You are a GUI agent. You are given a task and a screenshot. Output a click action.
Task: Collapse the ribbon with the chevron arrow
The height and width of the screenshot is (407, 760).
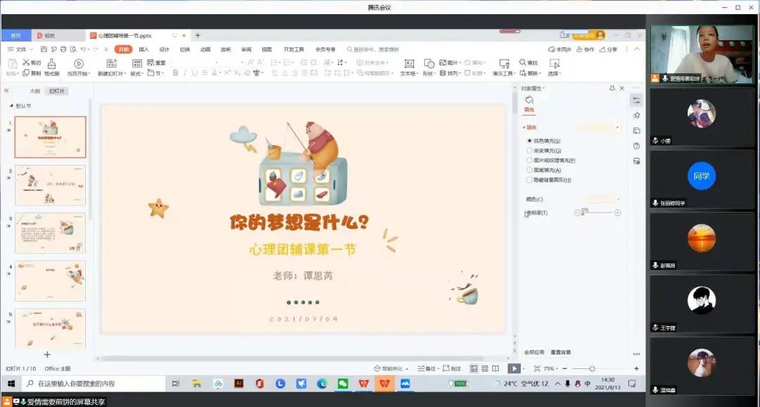pos(637,49)
